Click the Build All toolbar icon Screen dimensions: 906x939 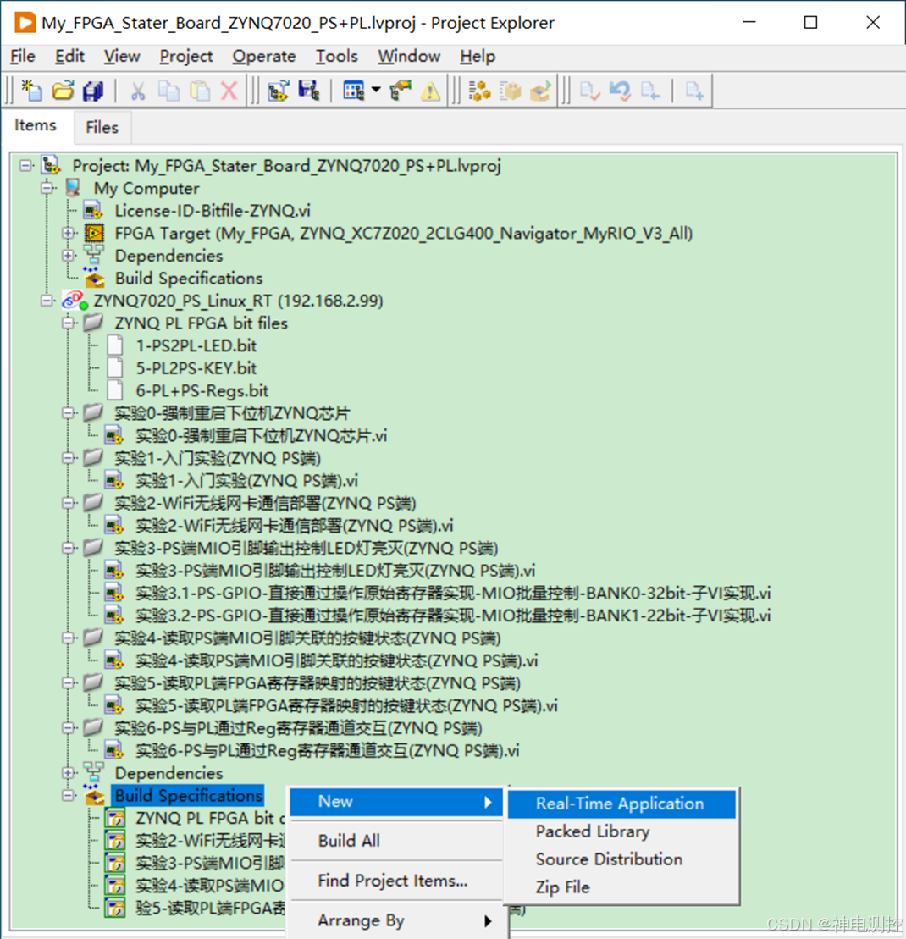(479, 91)
